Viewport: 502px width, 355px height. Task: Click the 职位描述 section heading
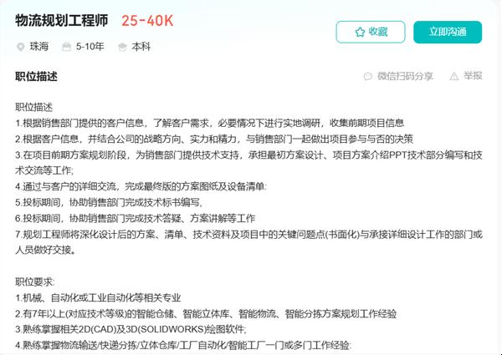pyautogui.click(x=36, y=77)
